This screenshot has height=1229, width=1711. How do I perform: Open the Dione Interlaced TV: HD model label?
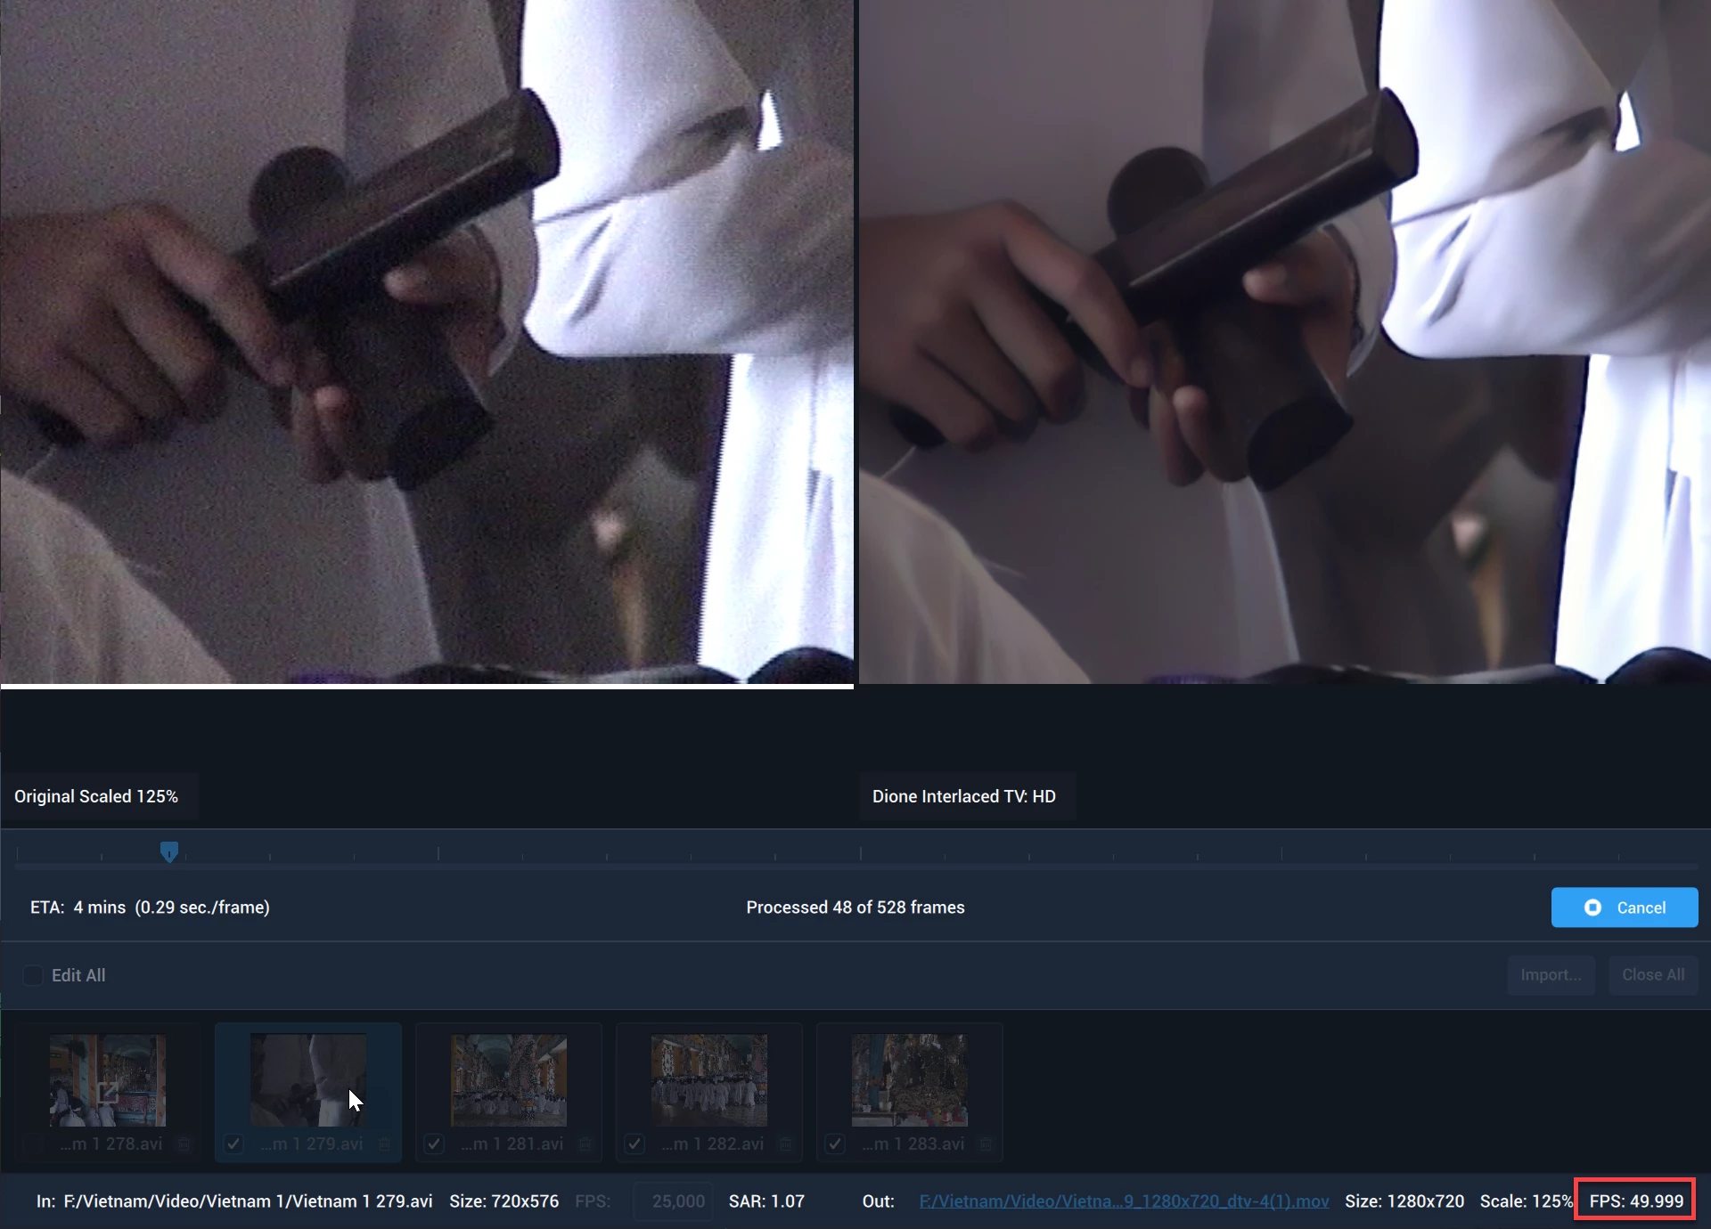(963, 796)
